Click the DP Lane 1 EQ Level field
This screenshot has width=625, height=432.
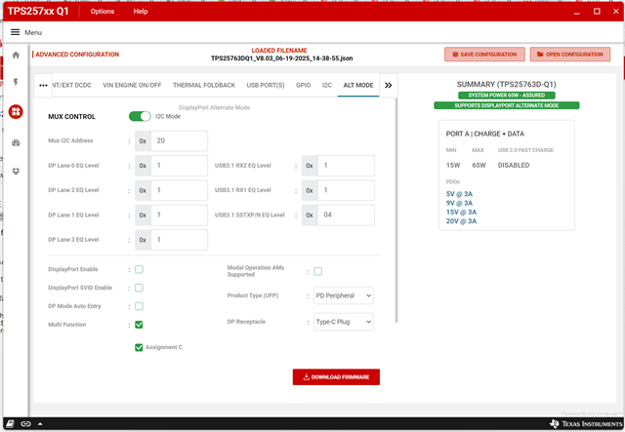[x=179, y=215]
